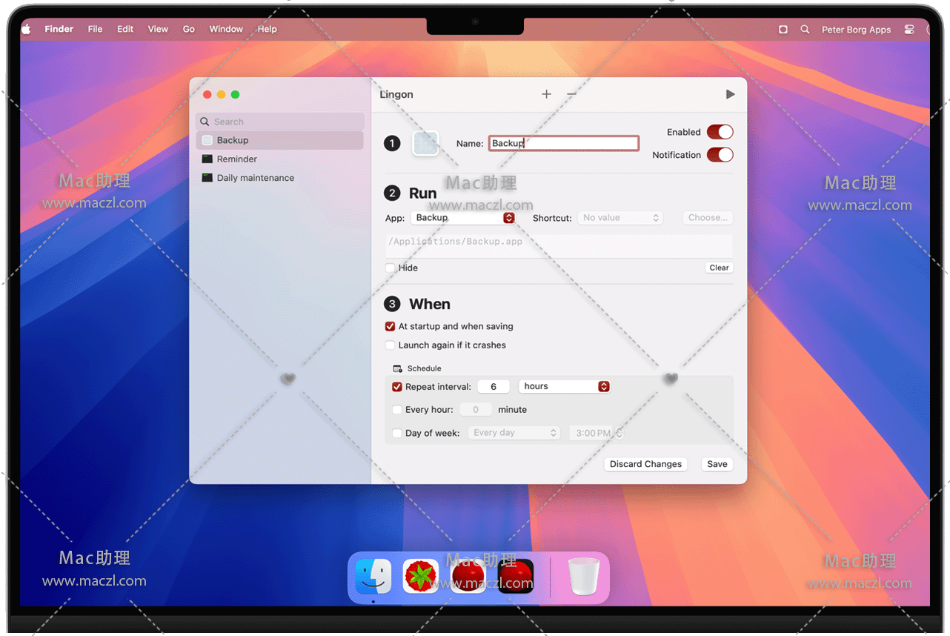Open Control Center in menu bar
Viewport: 950px width, 636px height.
pos(909,30)
